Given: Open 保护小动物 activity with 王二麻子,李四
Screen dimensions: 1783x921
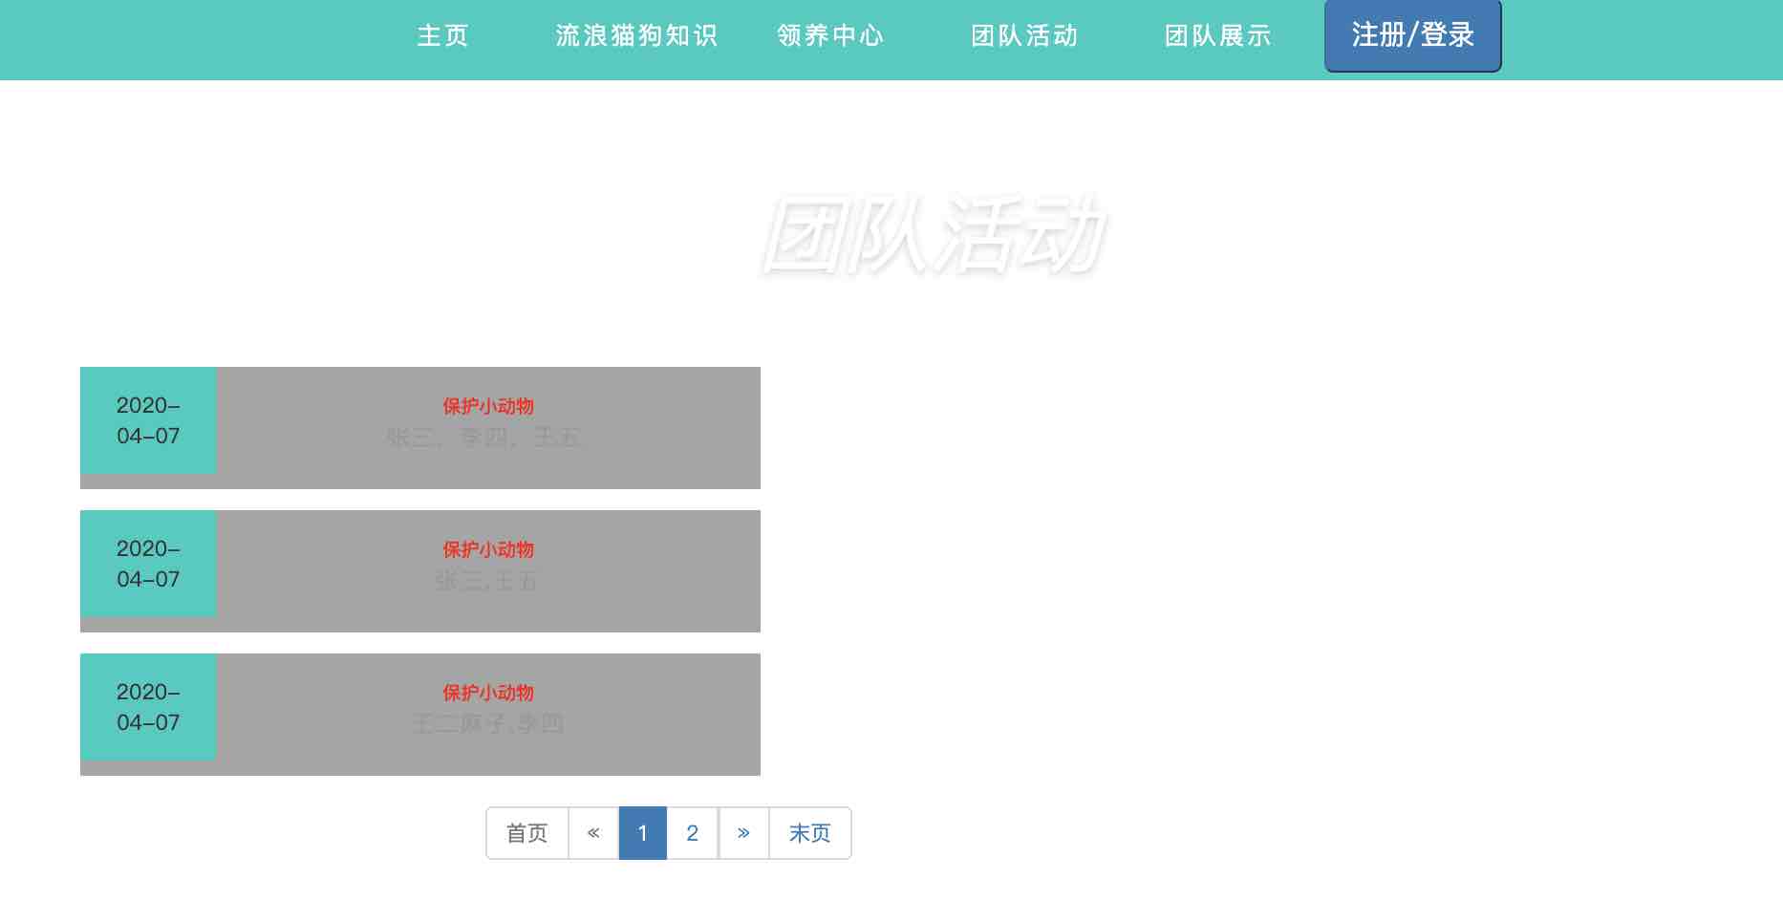Looking at the screenshot, I should coord(488,693).
